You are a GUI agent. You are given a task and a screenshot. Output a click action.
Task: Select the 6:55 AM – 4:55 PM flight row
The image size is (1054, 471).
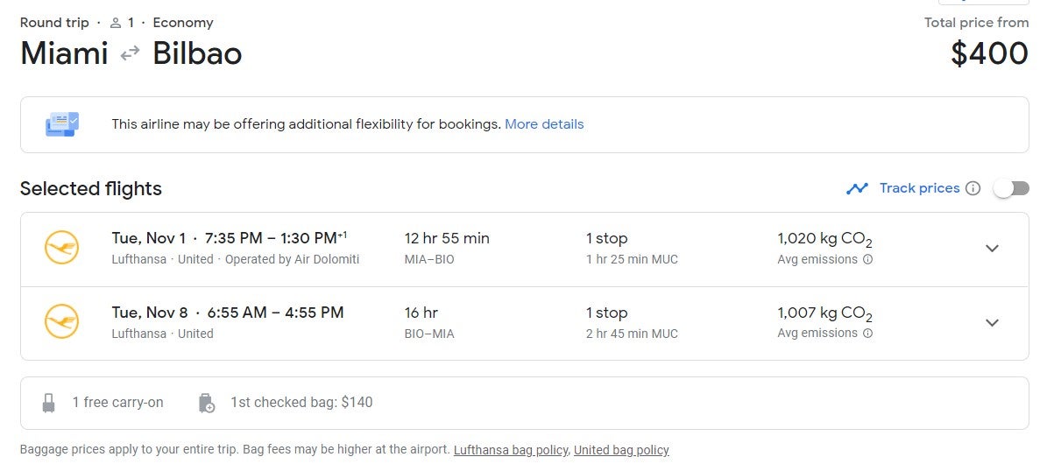click(x=524, y=323)
